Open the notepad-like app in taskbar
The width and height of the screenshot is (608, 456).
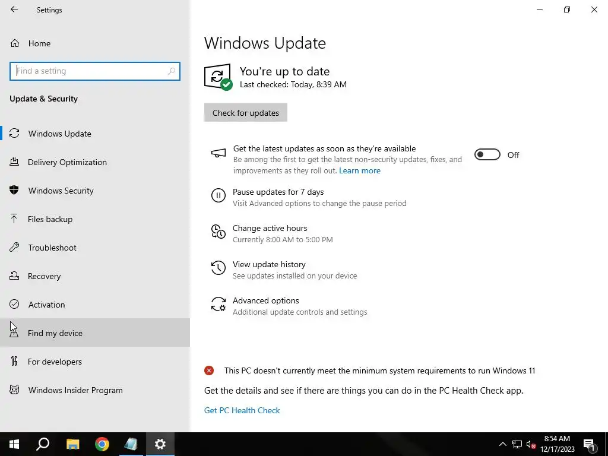pyautogui.click(x=131, y=444)
